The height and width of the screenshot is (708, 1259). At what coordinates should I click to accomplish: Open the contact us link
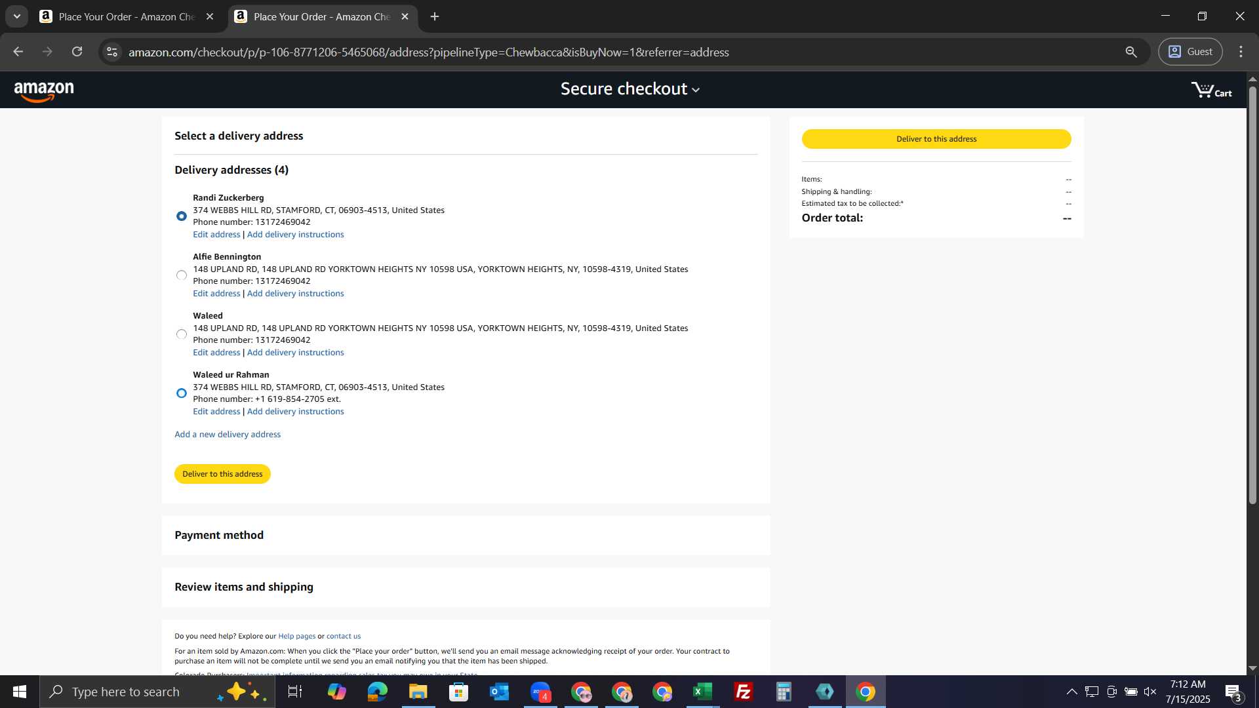pos(344,636)
